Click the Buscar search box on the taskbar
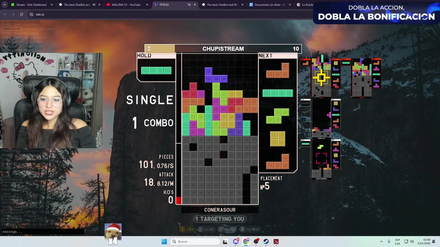 195,242
